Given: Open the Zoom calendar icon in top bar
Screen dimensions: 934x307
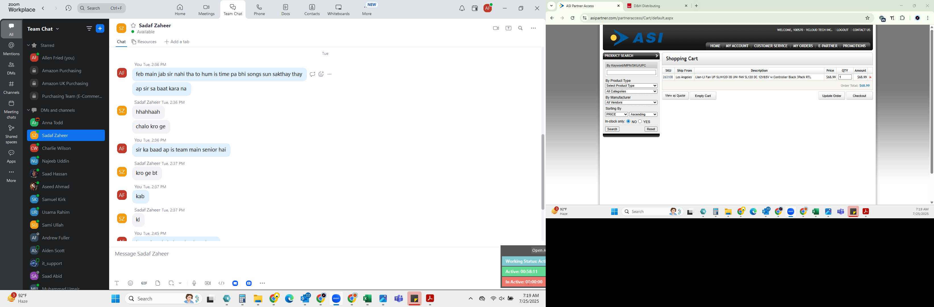Looking at the screenshot, I should 475,8.
